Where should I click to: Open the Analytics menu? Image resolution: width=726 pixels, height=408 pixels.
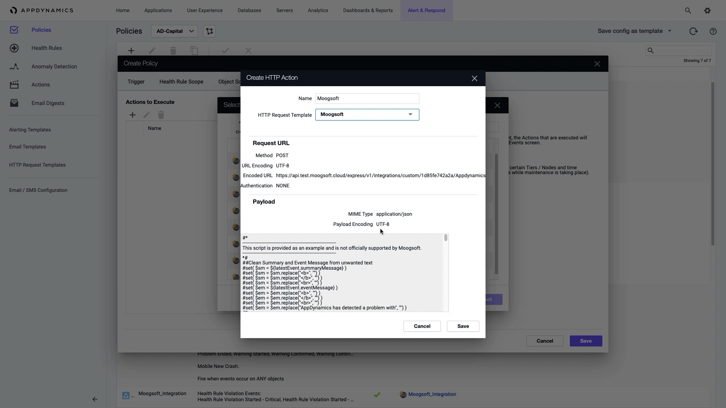click(318, 11)
